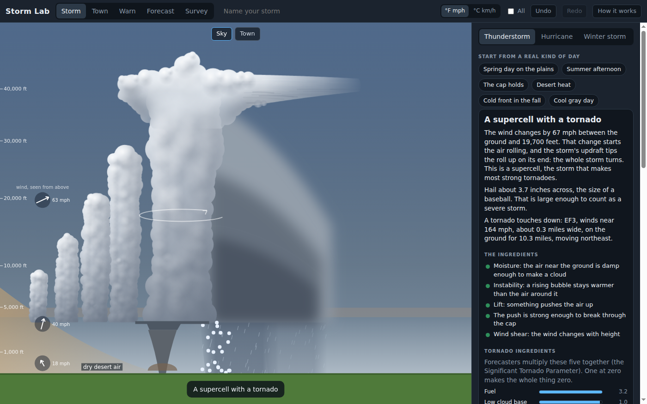
Task: Choose Cold front in the fall preset
Action: click(512, 101)
